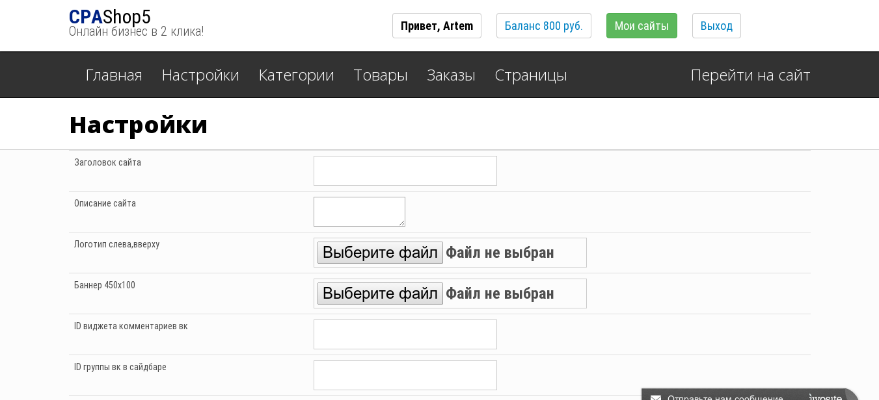Navigate to Товары menu
Screen dimensions: 879x400
(381, 75)
